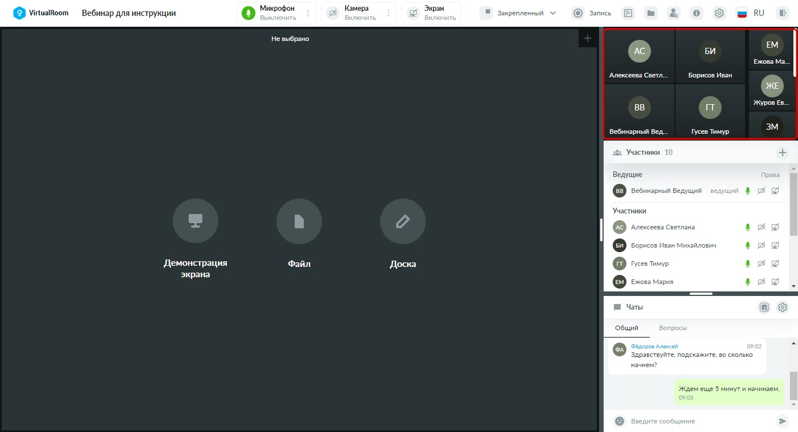Start recording with the Запись button
The width and height of the screenshot is (798, 432).
592,13
